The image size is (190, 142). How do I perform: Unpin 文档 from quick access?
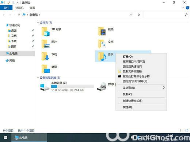click(x=33, y=36)
